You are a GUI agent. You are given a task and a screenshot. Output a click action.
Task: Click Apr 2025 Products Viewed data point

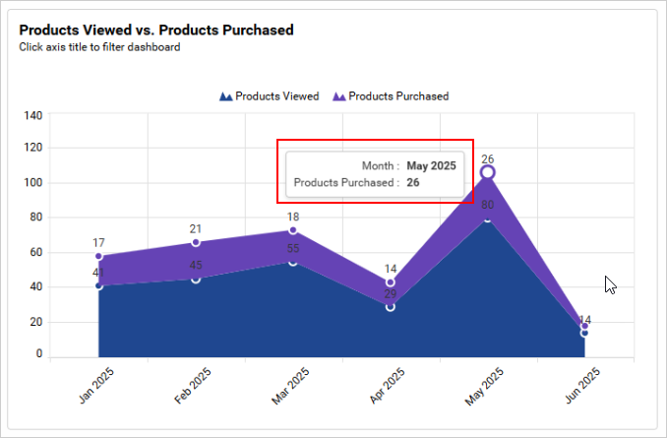[391, 307]
